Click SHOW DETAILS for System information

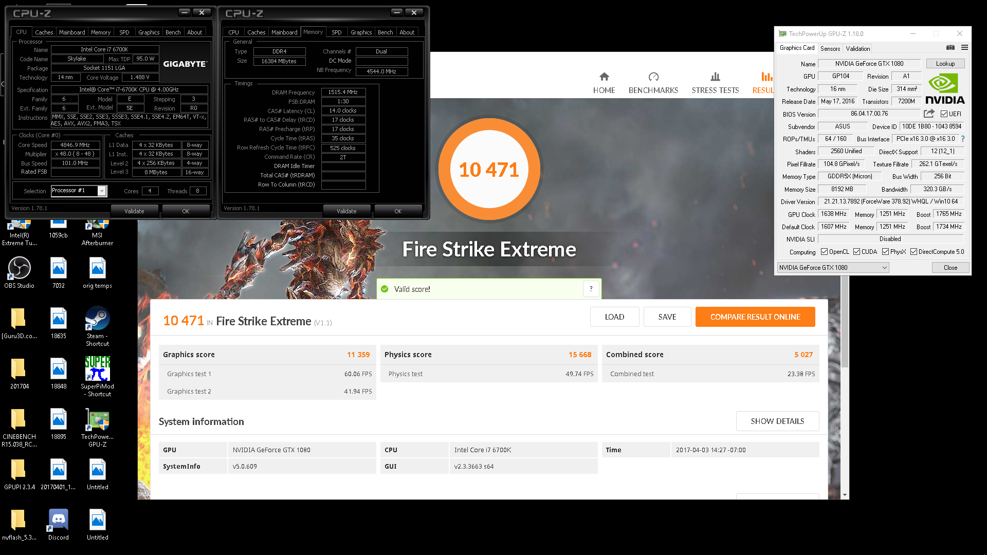tap(777, 421)
